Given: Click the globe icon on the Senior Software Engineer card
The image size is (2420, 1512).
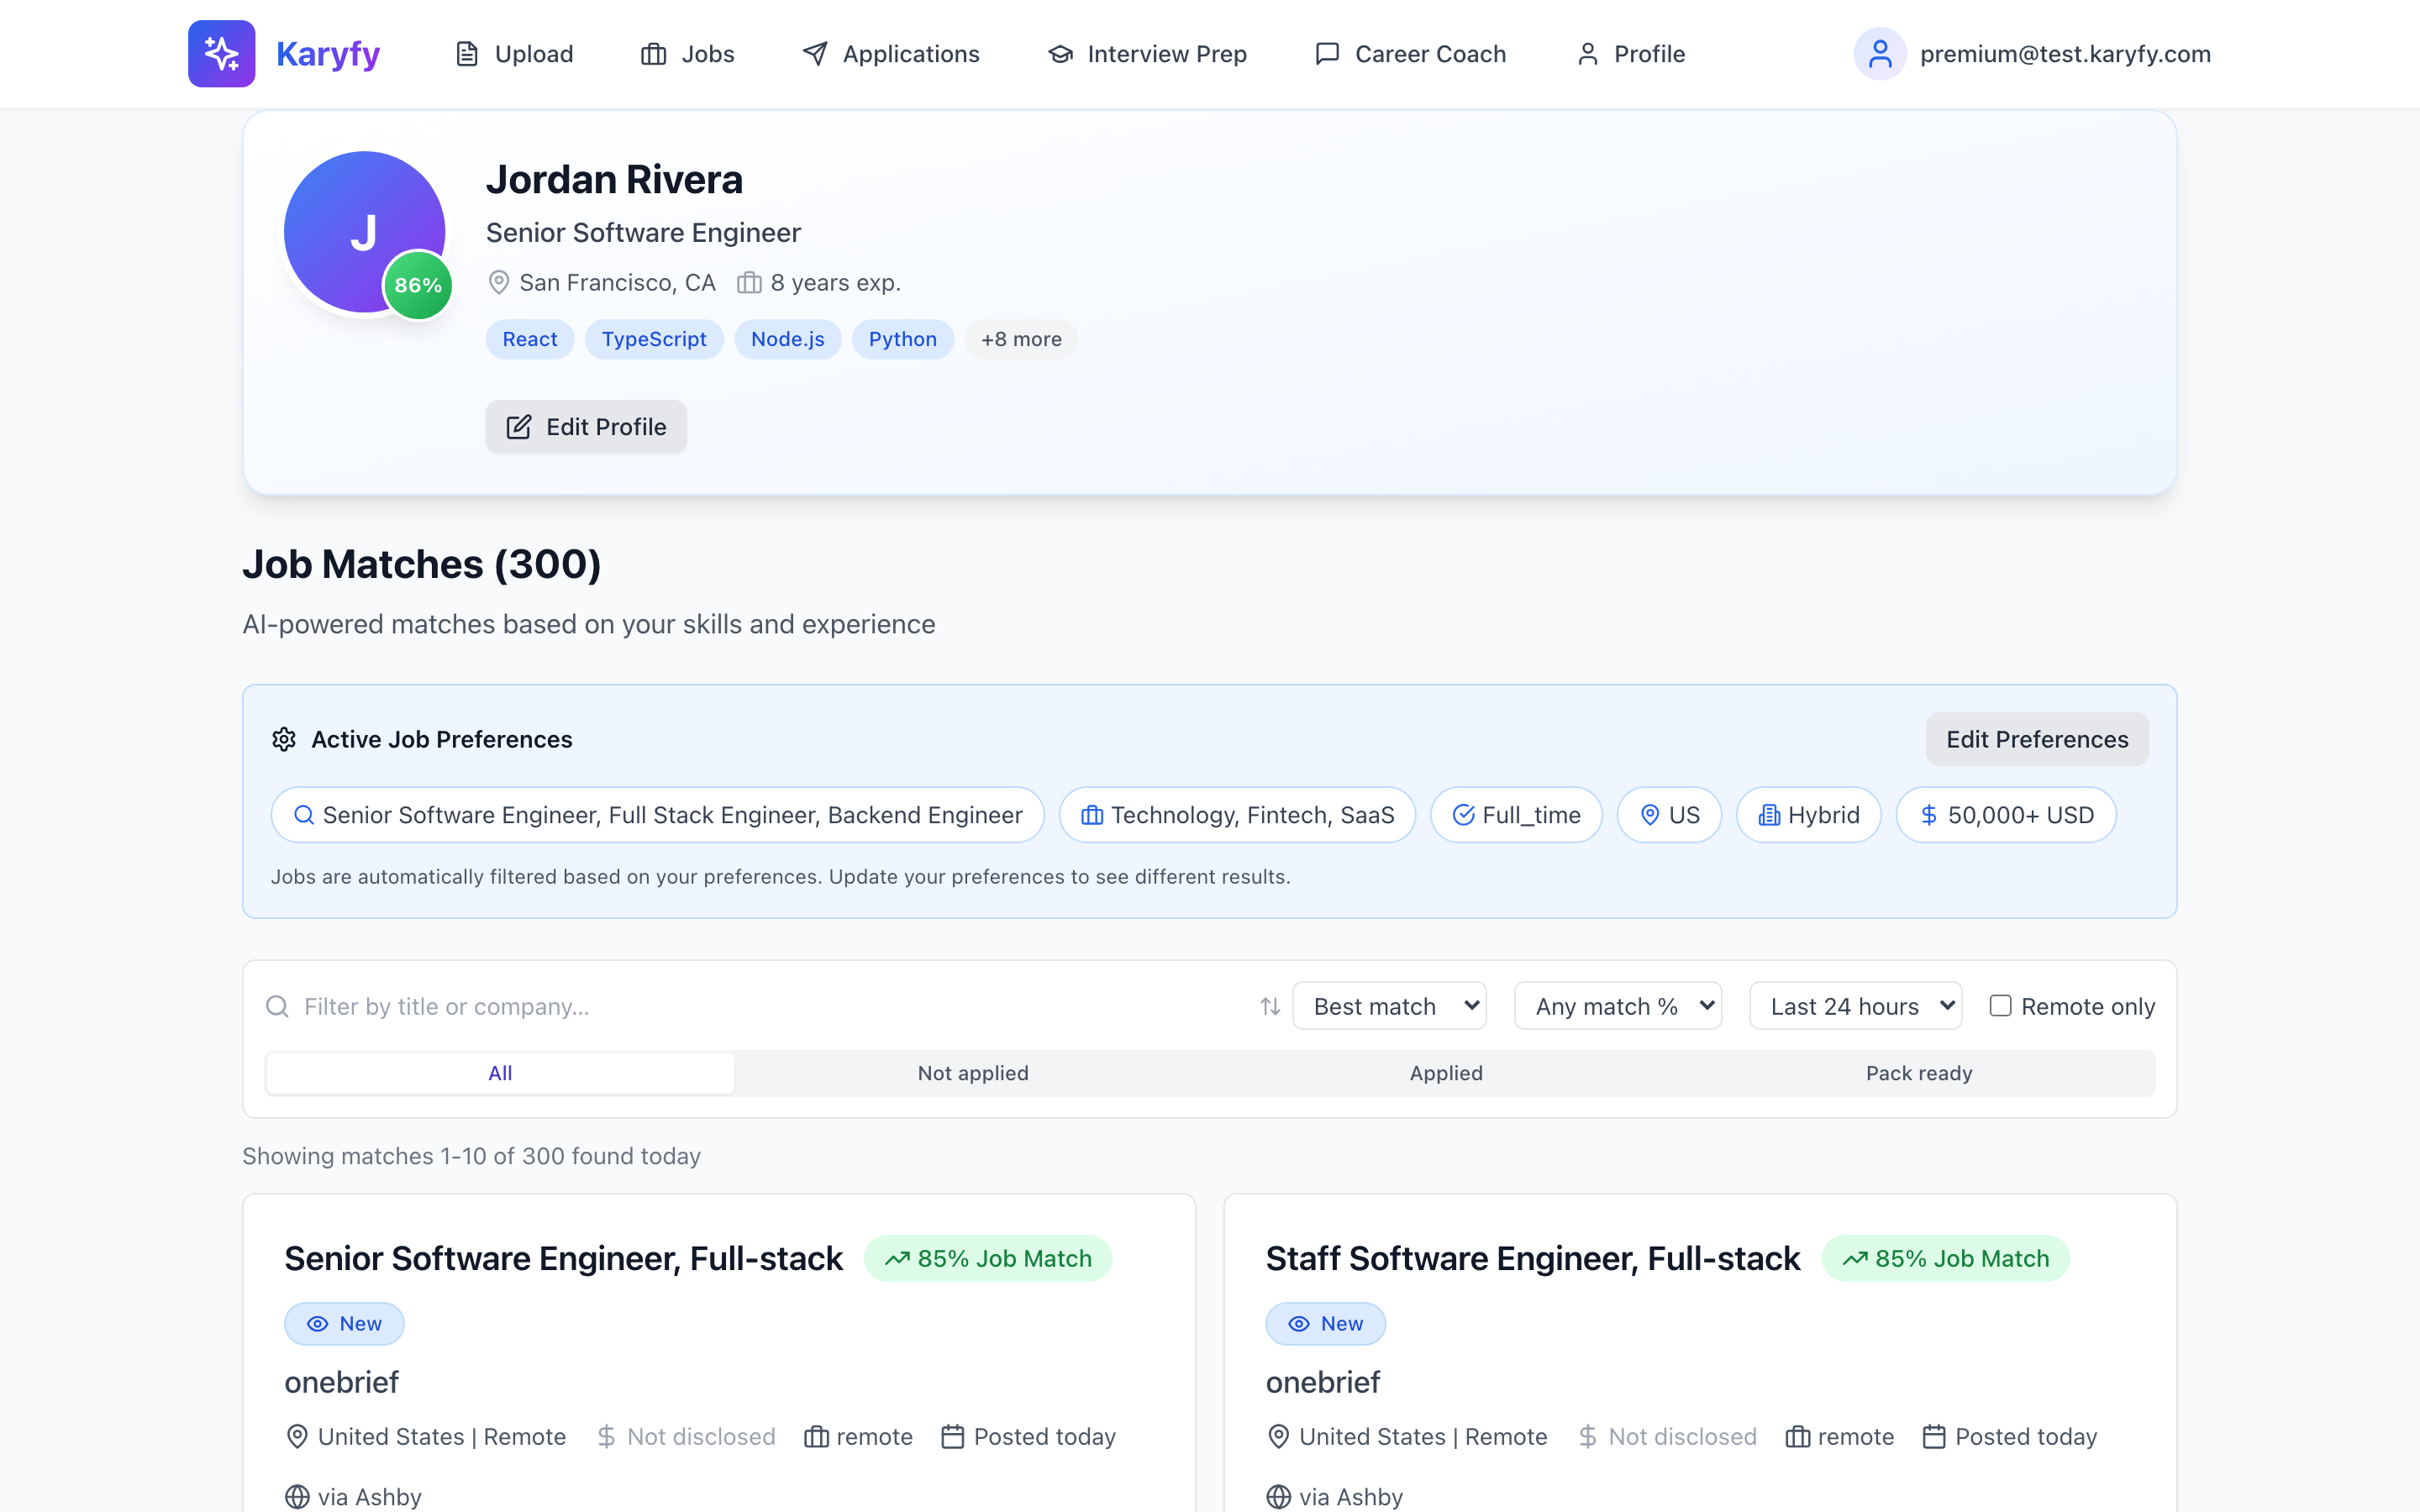Looking at the screenshot, I should pyautogui.click(x=297, y=1497).
